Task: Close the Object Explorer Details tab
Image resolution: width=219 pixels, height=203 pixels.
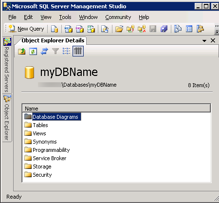Action: tap(213, 40)
